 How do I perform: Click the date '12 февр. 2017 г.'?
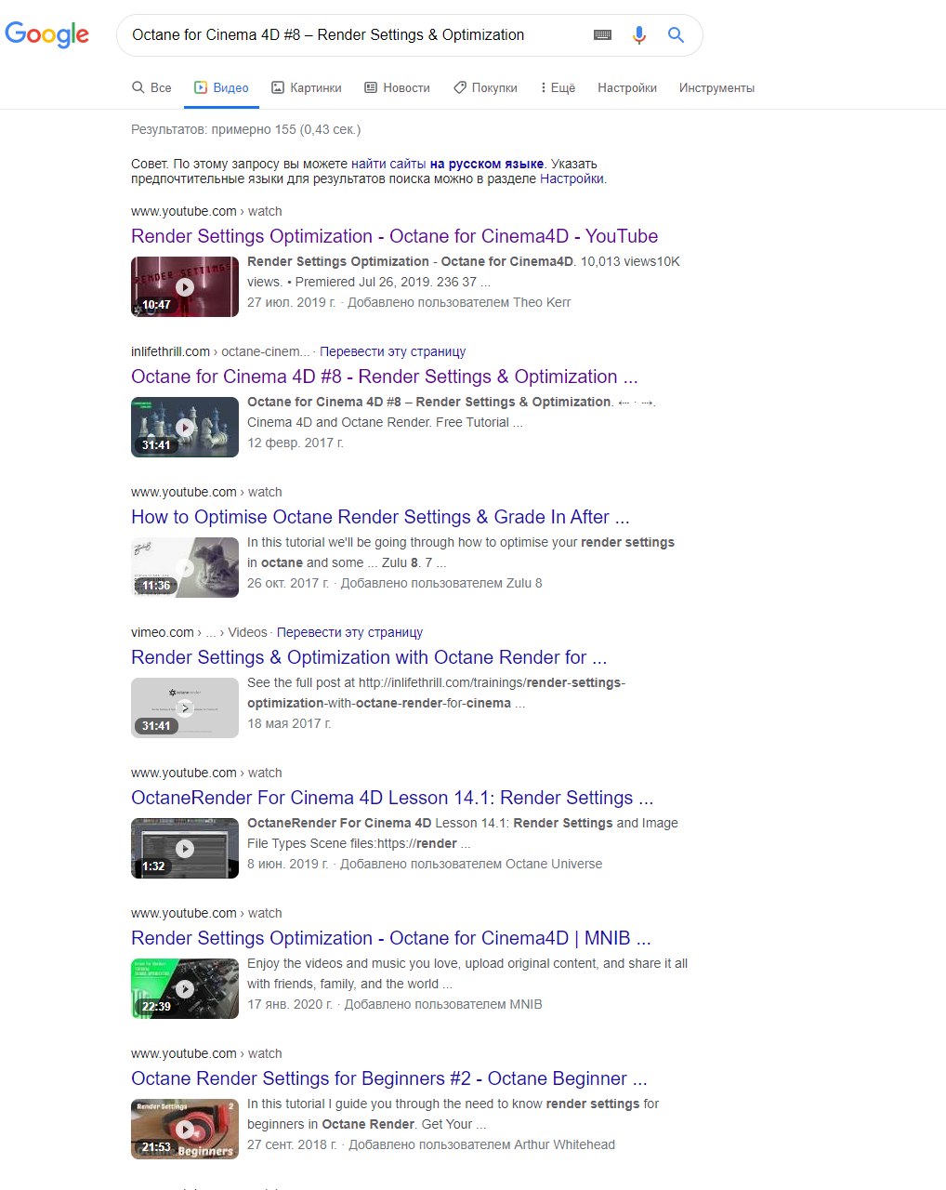[x=296, y=443]
